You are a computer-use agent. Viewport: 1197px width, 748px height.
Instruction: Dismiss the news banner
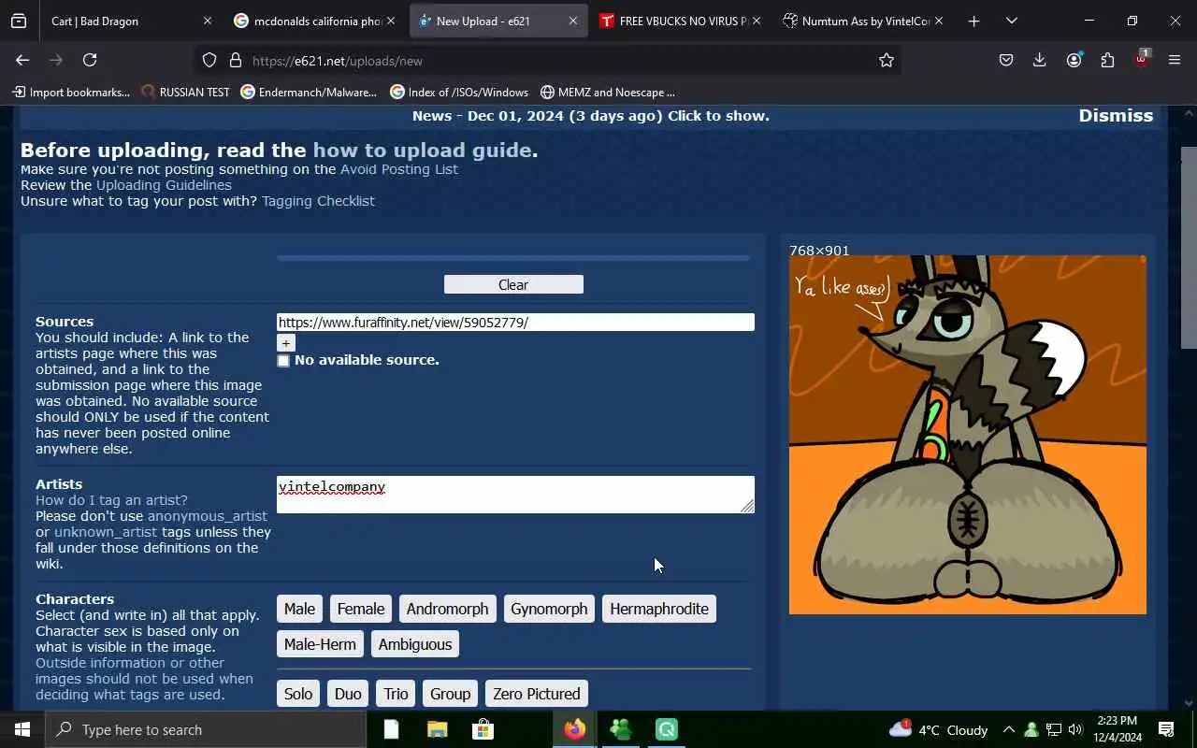pos(1116,115)
